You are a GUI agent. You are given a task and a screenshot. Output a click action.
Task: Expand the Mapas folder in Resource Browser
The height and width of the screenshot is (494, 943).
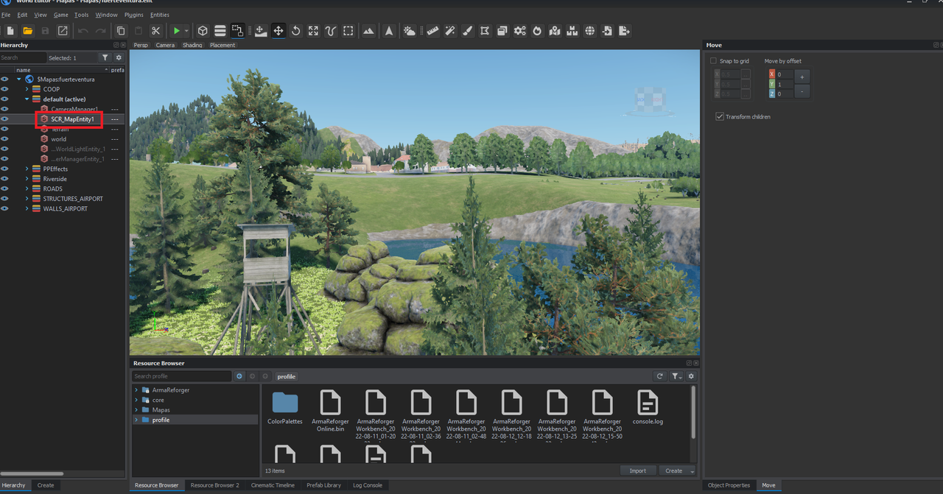(136, 410)
